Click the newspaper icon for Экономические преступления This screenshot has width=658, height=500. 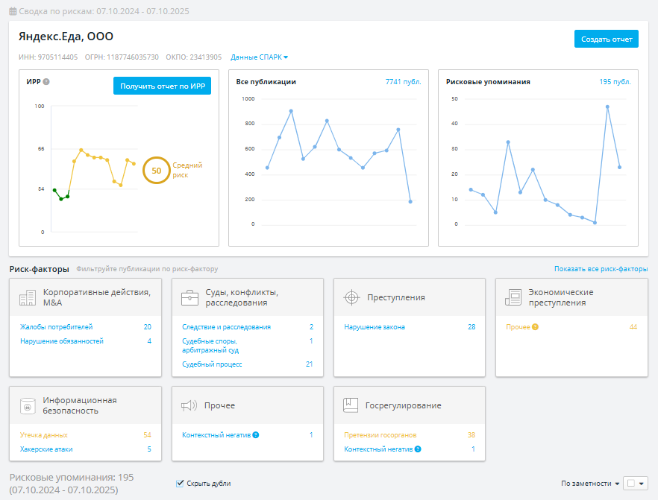(513, 297)
